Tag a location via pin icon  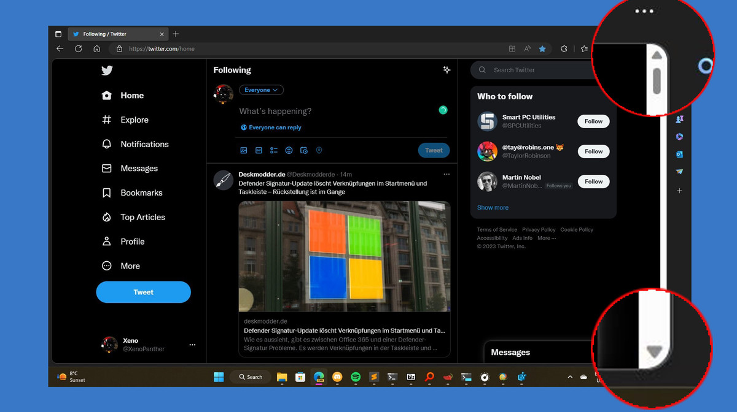click(x=319, y=150)
